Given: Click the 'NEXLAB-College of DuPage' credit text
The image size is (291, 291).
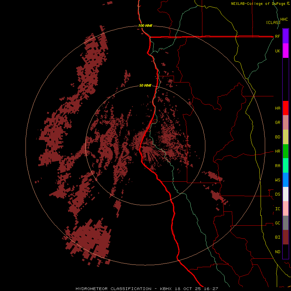Looking at the screenshot, I should tap(259, 4).
